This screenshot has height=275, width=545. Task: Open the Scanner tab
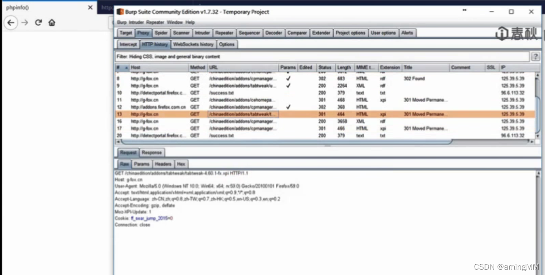click(x=181, y=33)
